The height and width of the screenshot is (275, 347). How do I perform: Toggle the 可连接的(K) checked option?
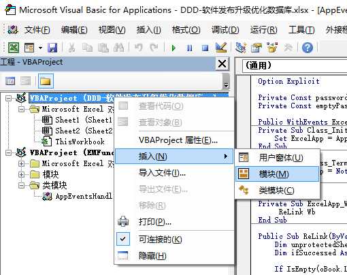(174, 239)
